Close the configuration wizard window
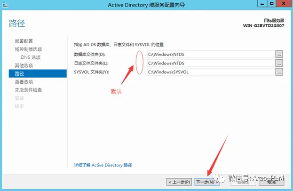 pos(284,4)
